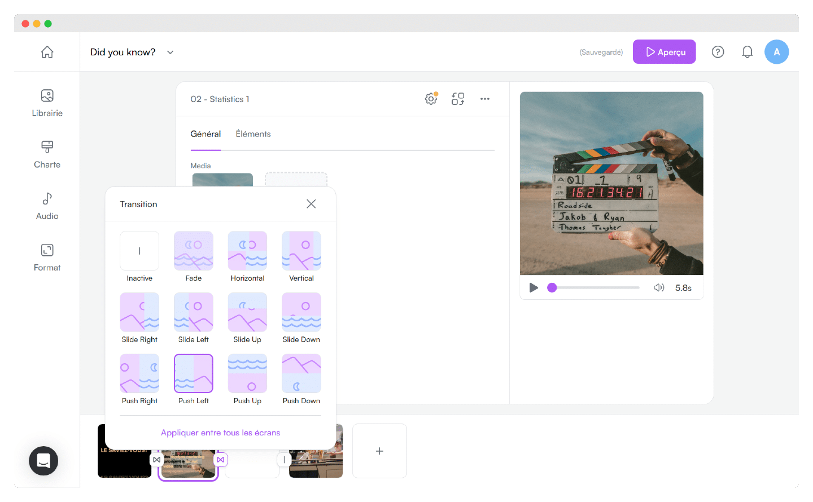
Task: Select the Slide Up transition
Action: click(247, 312)
